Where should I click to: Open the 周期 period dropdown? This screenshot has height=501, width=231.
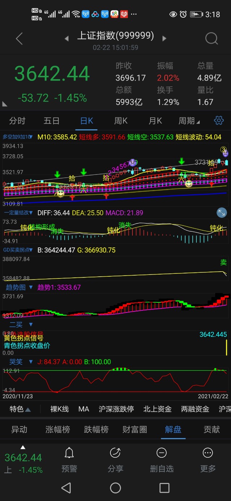[189, 121]
